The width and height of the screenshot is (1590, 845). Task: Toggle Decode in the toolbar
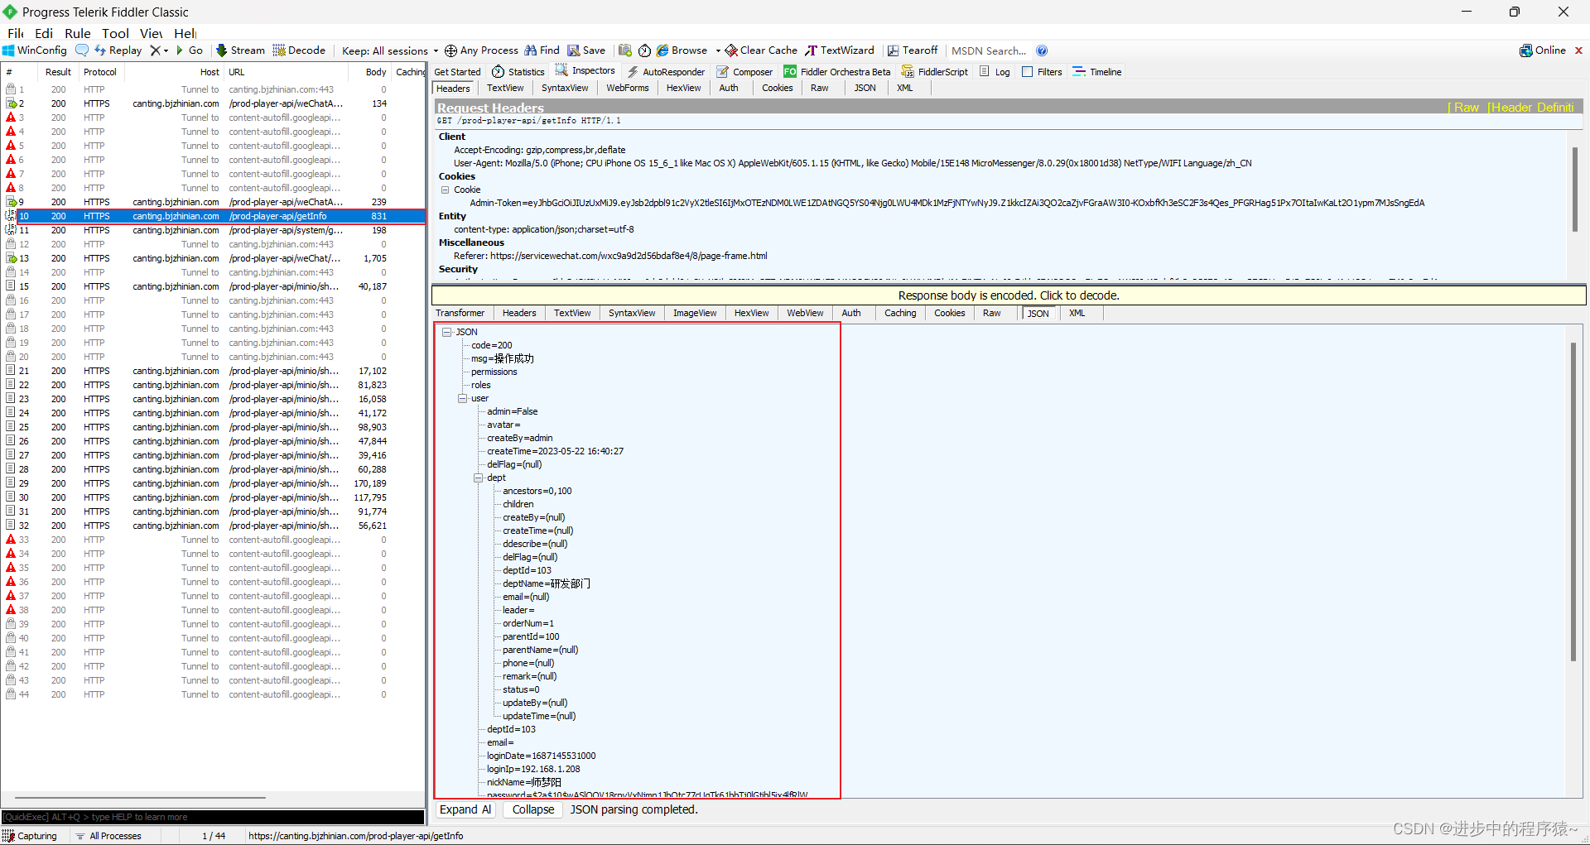[299, 50]
